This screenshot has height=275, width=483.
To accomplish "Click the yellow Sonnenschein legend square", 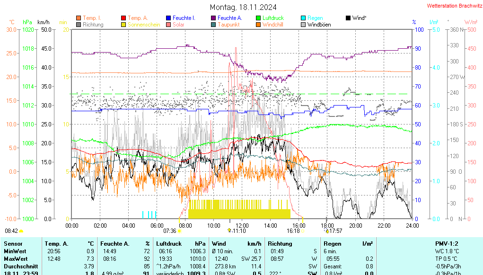I will pos(124,25).
